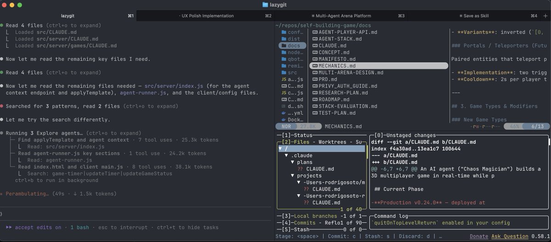Click the markdown icon of AGENT-PLAYER-API.md

(x=315, y=33)
